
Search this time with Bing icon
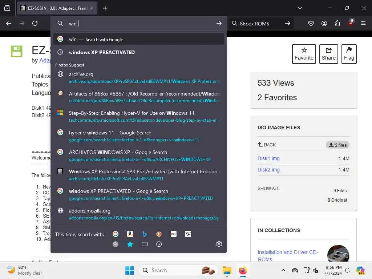(x=145, y=234)
